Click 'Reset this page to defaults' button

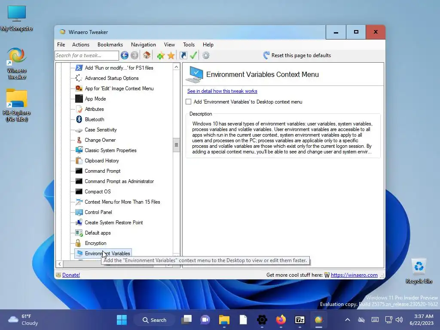297,55
